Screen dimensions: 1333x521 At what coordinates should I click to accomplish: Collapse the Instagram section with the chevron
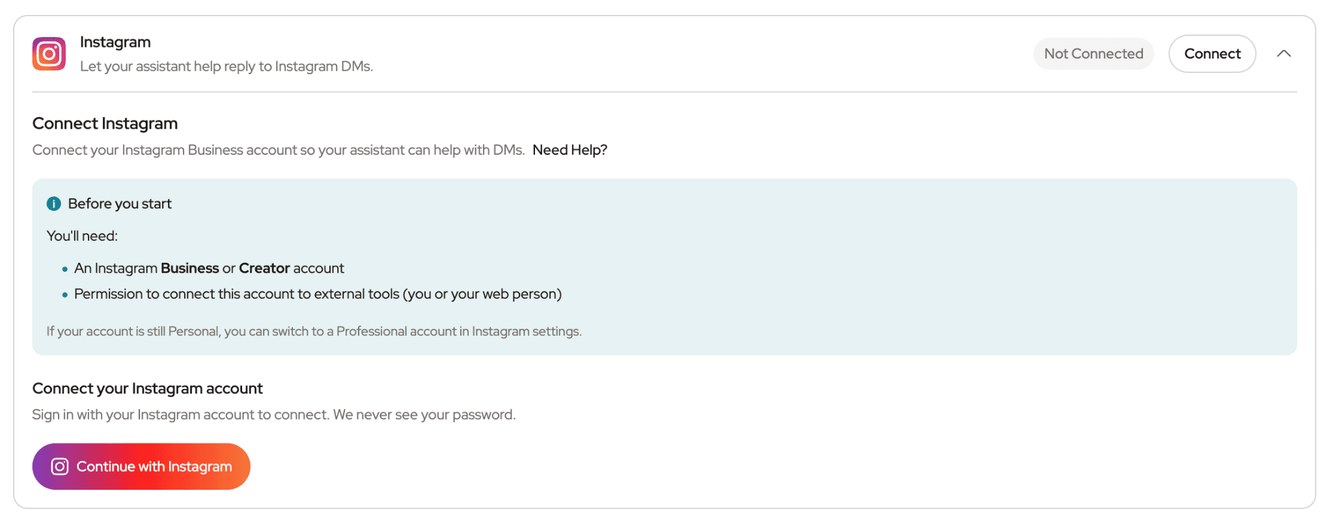pos(1284,54)
